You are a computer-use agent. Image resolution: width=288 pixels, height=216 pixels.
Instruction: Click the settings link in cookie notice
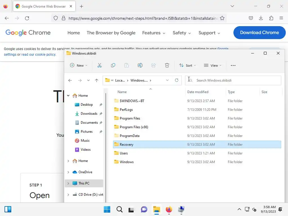10,55
